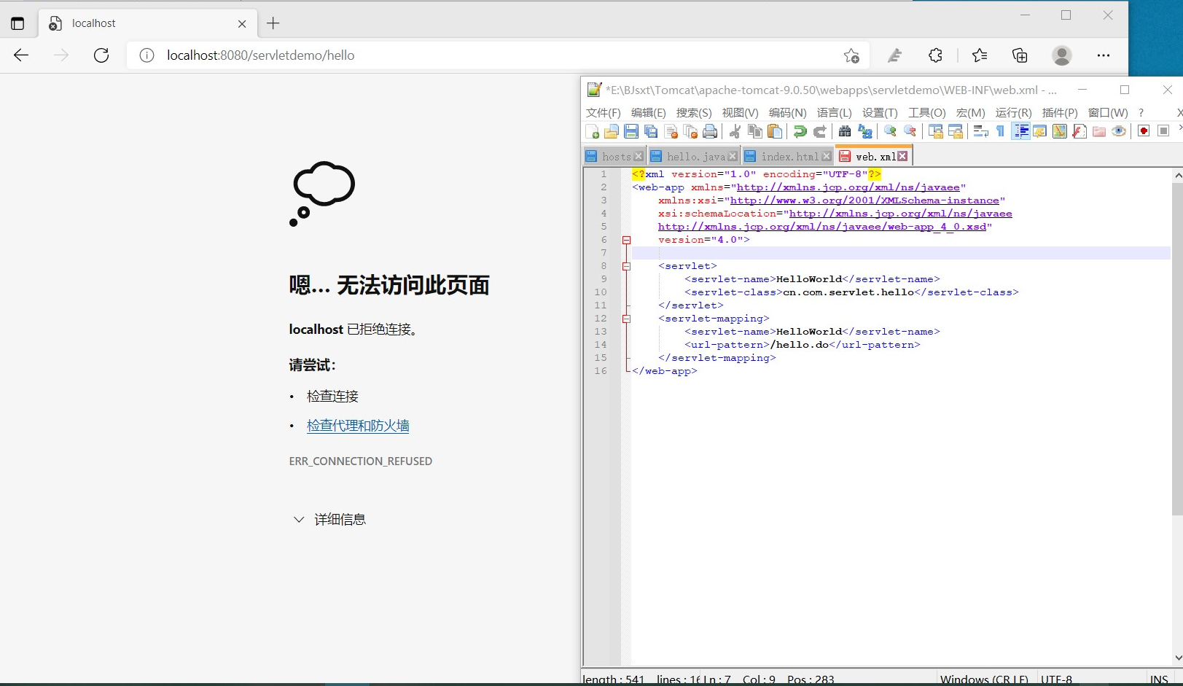This screenshot has width=1183, height=686.
Task: Toggle synchronized vertical scrolling icon
Action: 935,131
